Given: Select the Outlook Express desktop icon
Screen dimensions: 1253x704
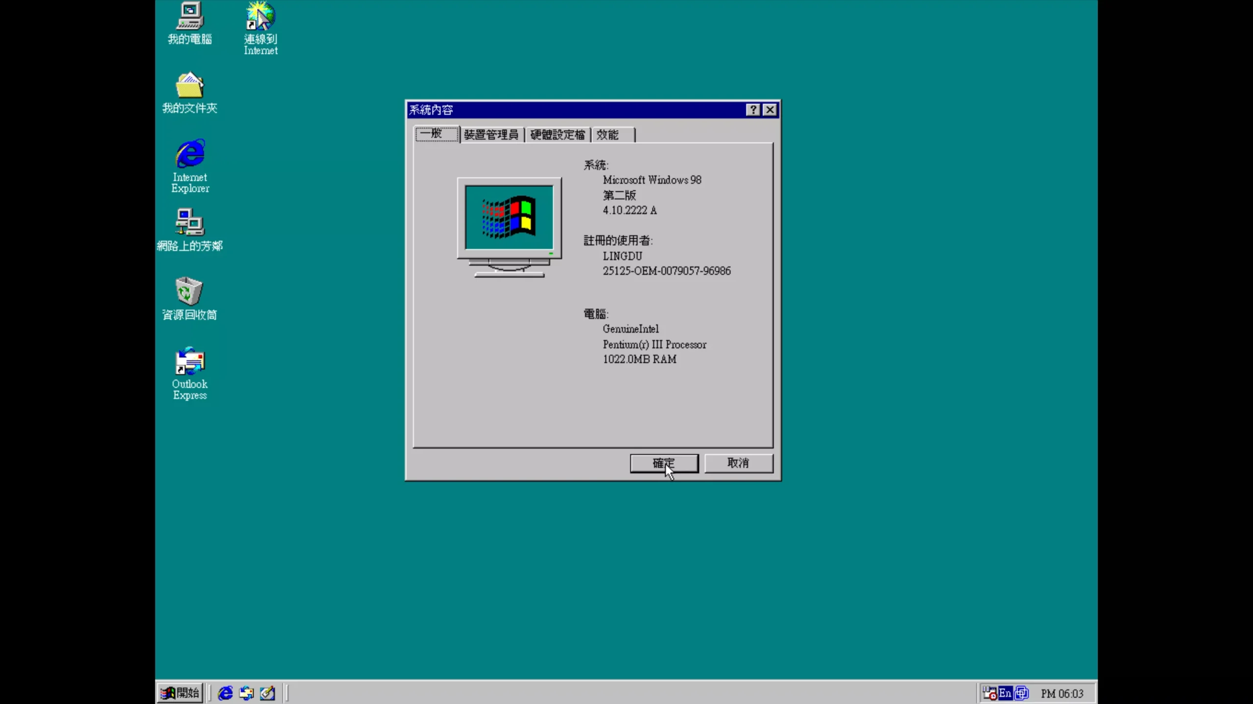Looking at the screenshot, I should point(190,374).
